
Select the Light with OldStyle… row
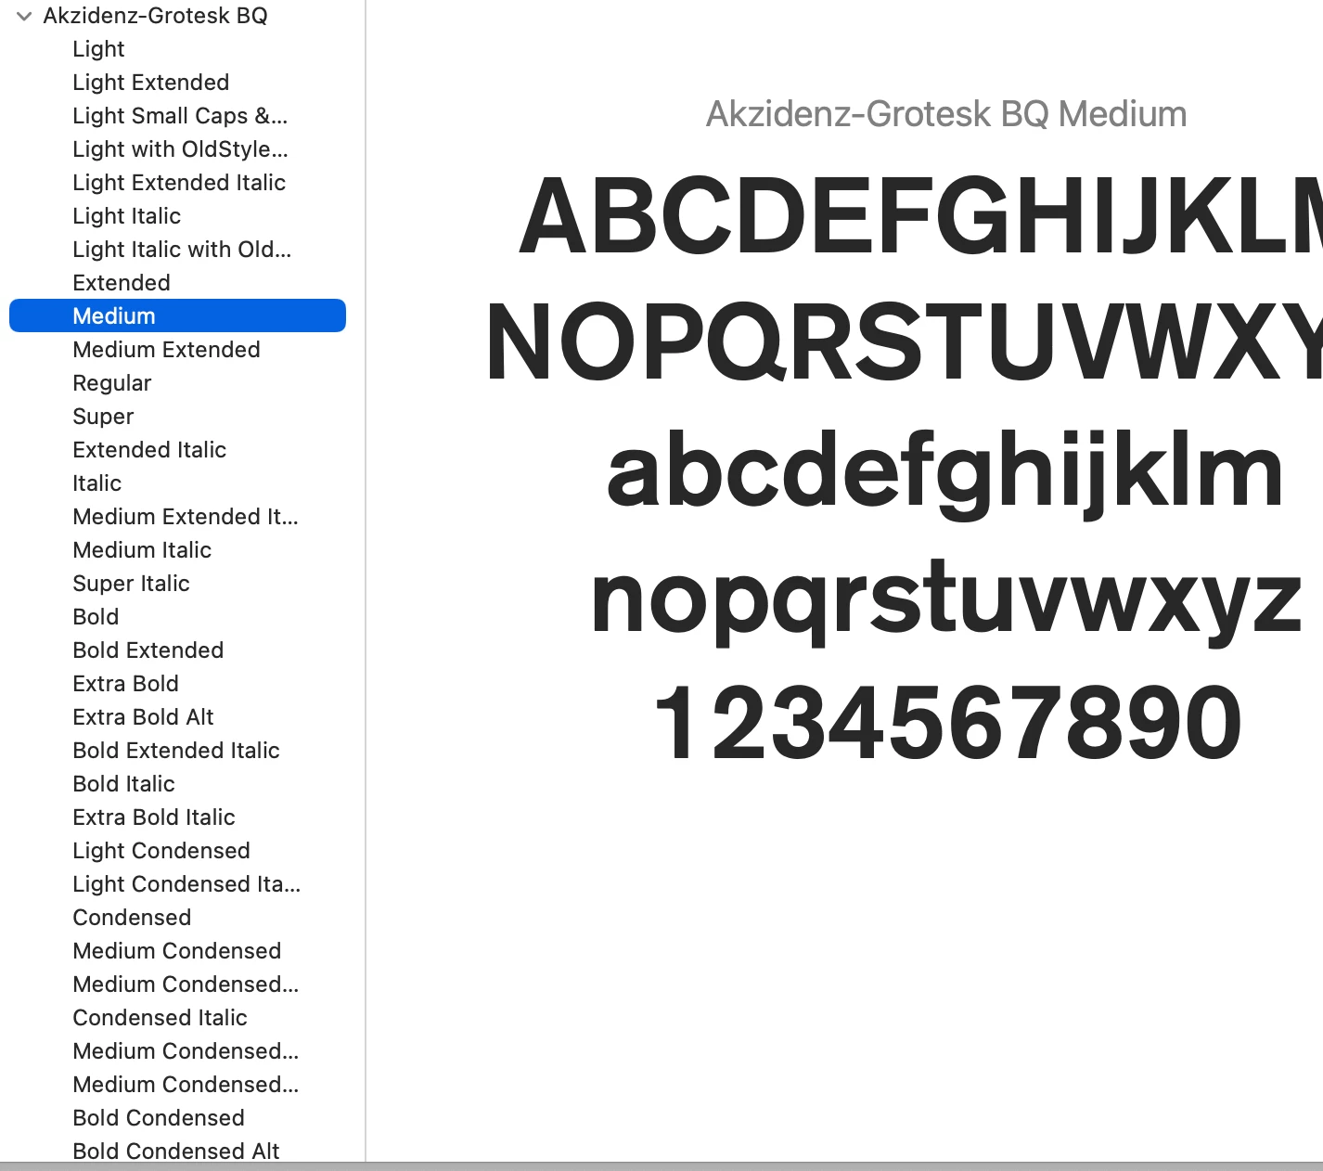[x=177, y=149]
